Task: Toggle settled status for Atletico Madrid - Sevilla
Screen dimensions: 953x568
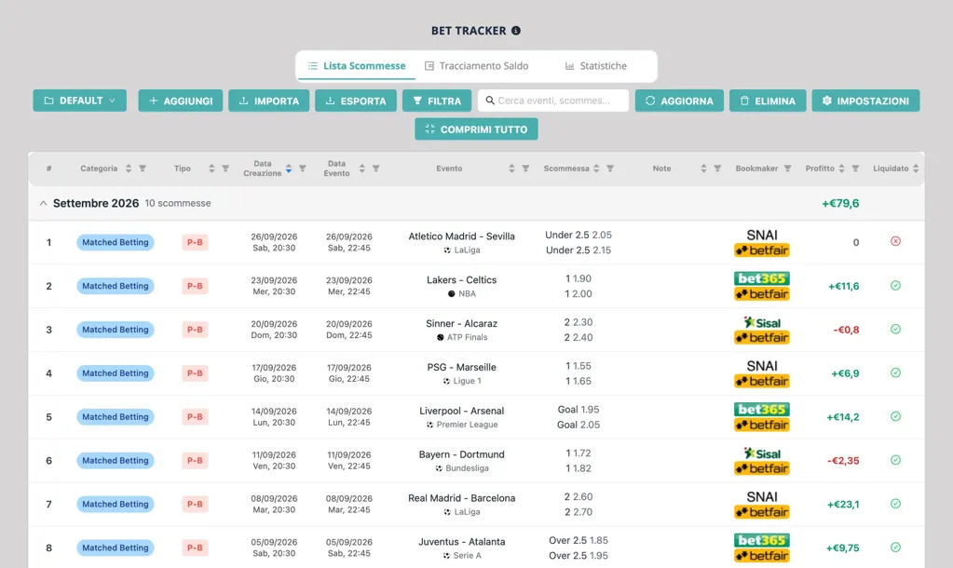Action: (896, 241)
